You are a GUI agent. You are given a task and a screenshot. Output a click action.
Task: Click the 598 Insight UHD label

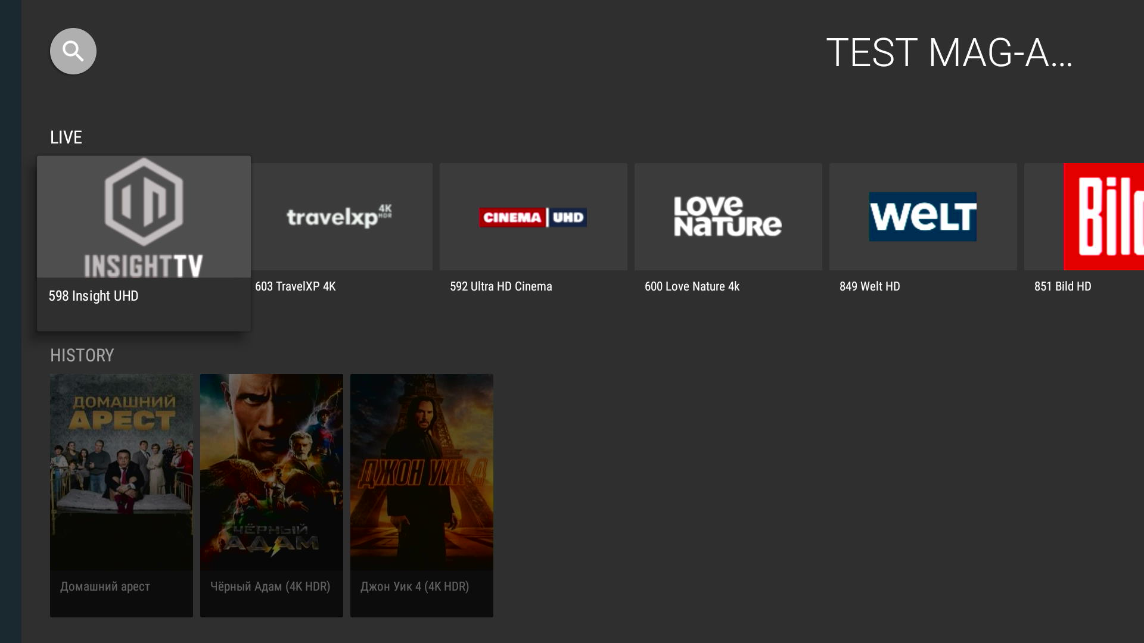[94, 296]
